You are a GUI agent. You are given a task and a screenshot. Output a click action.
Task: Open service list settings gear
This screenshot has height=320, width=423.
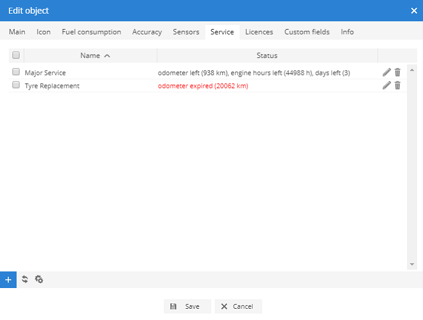click(x=39, y=280)
